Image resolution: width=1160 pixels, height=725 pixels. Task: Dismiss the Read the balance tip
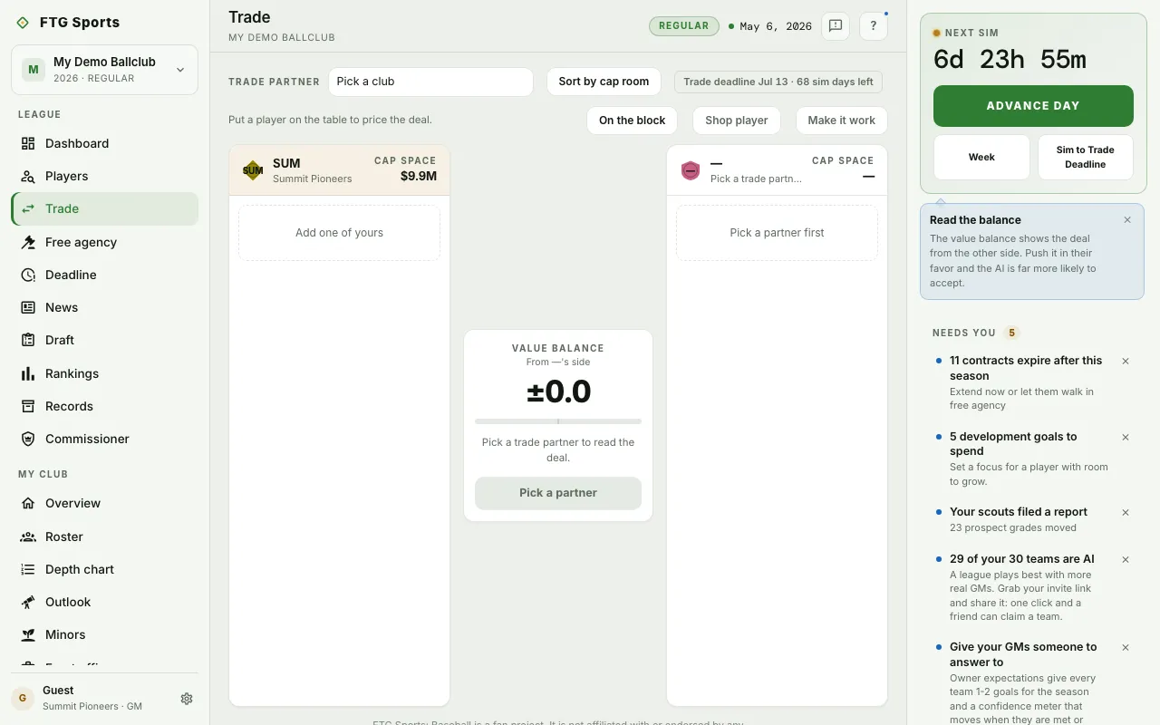pos(1127,220)
